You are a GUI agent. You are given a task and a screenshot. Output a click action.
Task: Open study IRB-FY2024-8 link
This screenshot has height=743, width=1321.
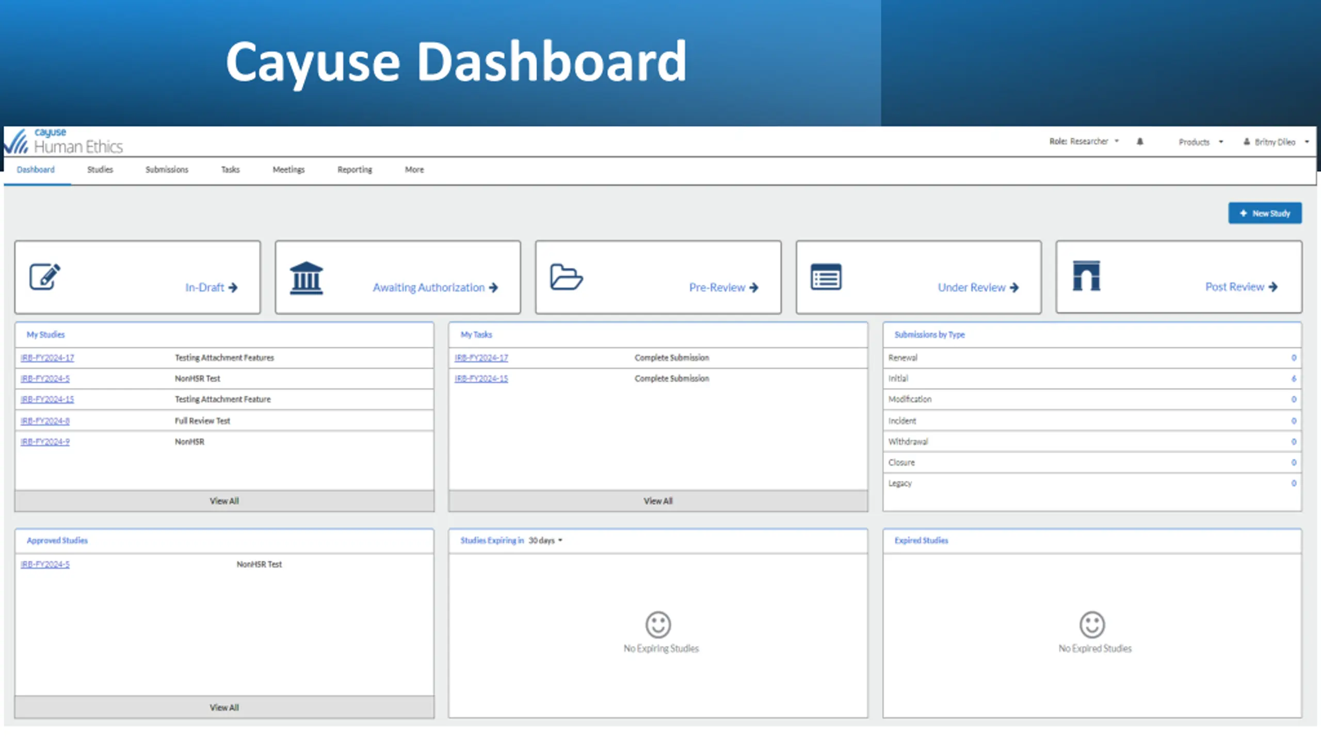(x=45, y=421)
